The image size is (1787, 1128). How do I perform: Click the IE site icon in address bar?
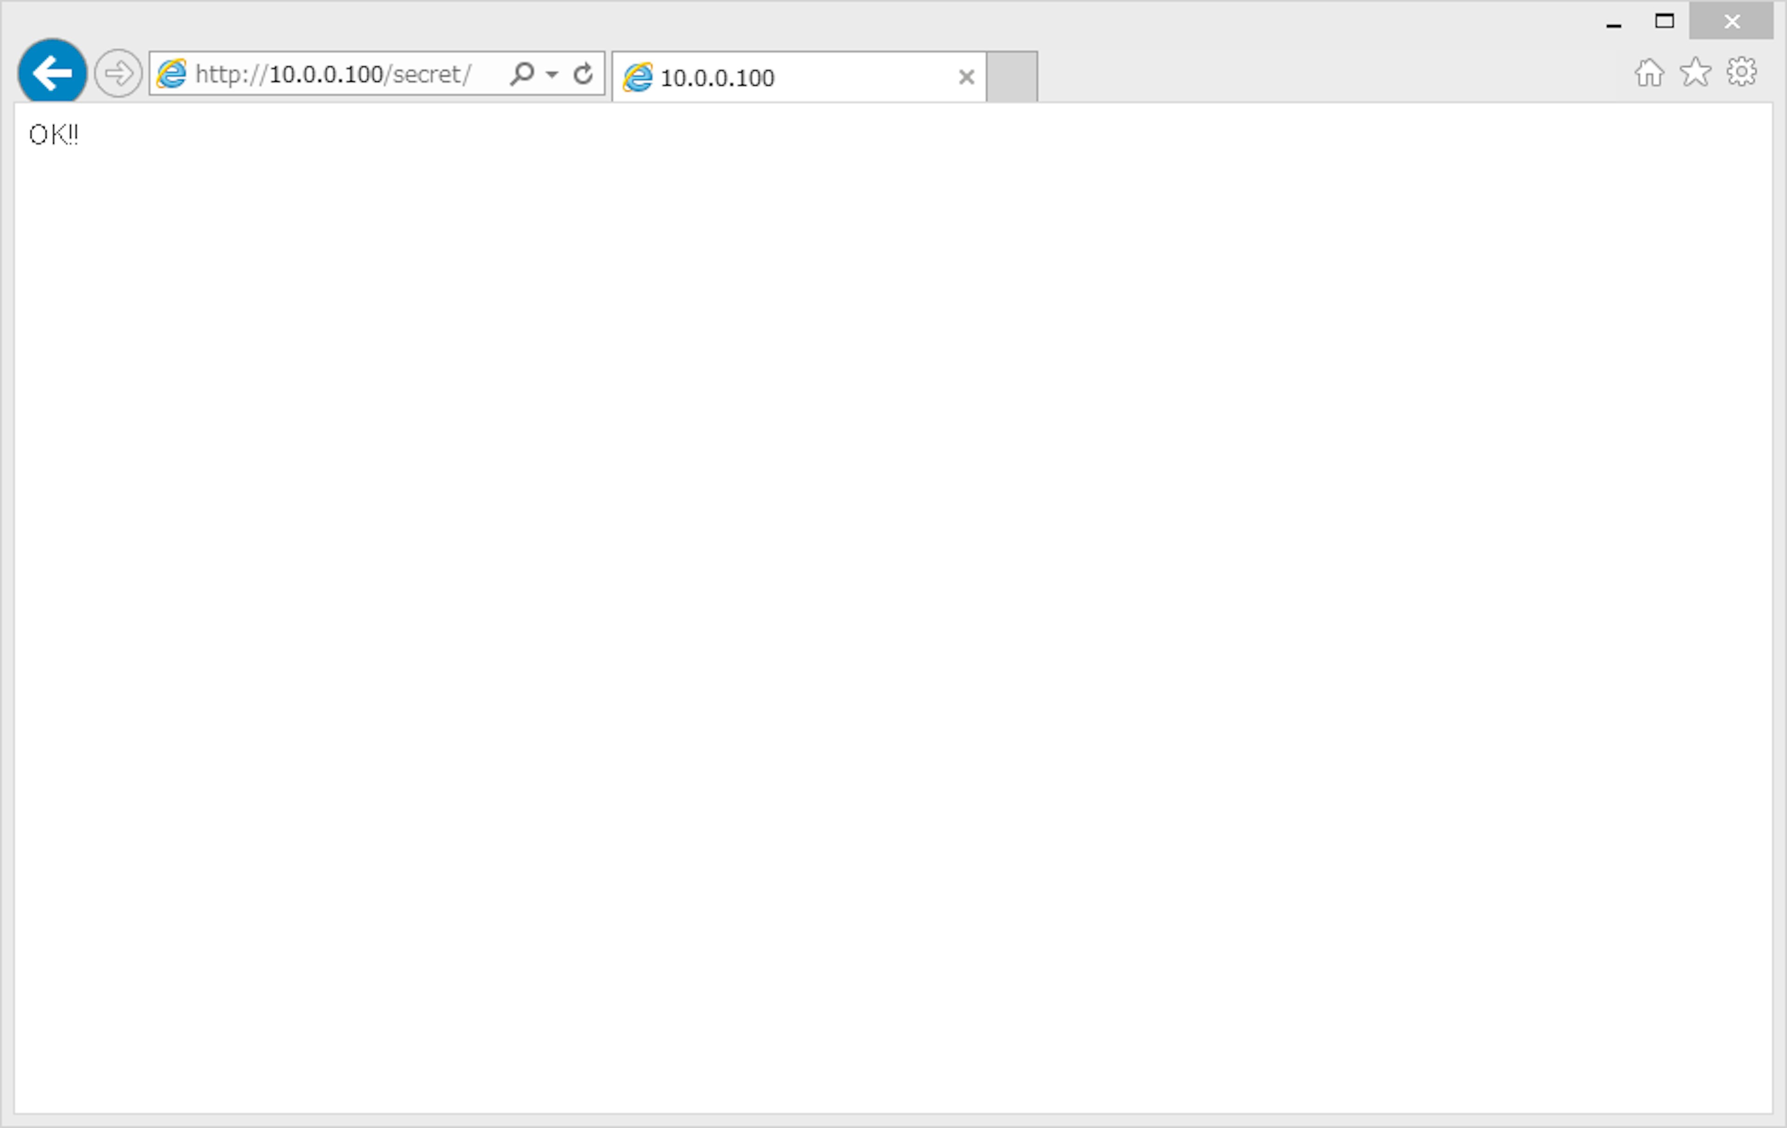click(x=171, y=73)
